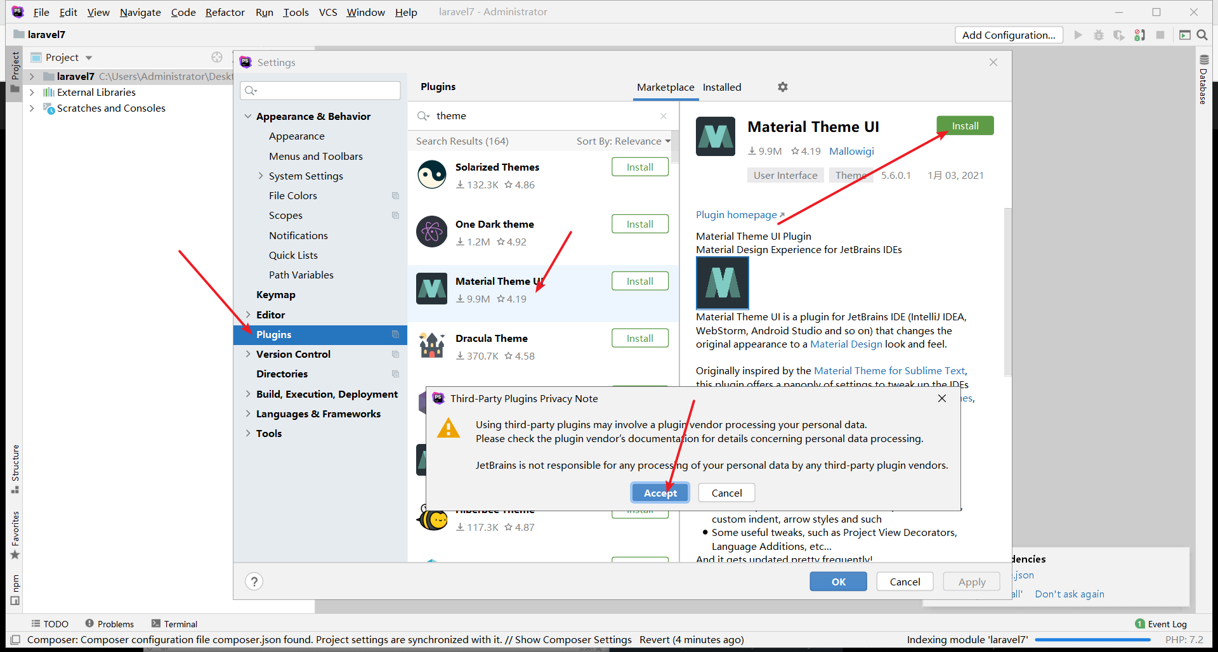Open the Plugin homepage link
Viewport: 1218px width, 652px height.
tap(740, 214)
